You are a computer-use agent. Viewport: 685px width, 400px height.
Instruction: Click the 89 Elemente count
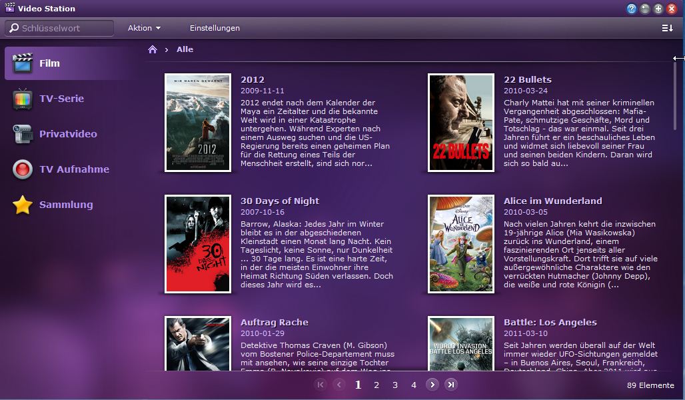tap(650, 385)
